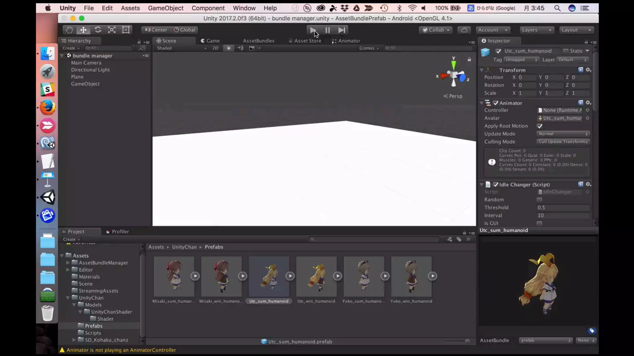Click the Step frame button
The height and width of the screenshot is (356, 634).
341,30
